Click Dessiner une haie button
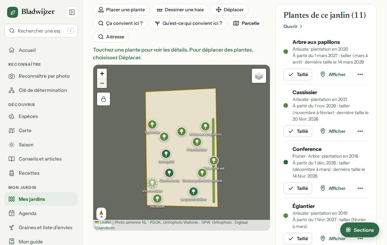The width and height of the screenshot is (387, 245). [x=180, y=10]
